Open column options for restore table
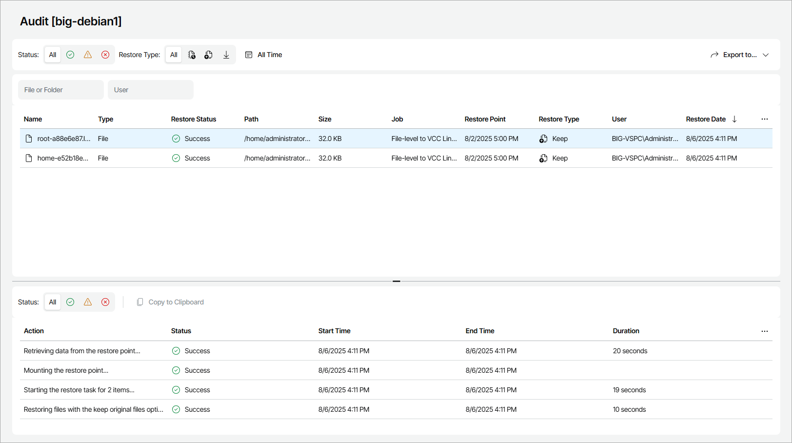The height and width of the screenshot is (443, 792). (x=764, y=119)
